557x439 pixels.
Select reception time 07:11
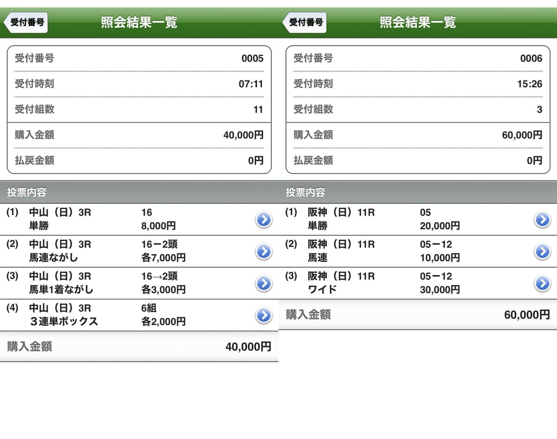[251, 84]
